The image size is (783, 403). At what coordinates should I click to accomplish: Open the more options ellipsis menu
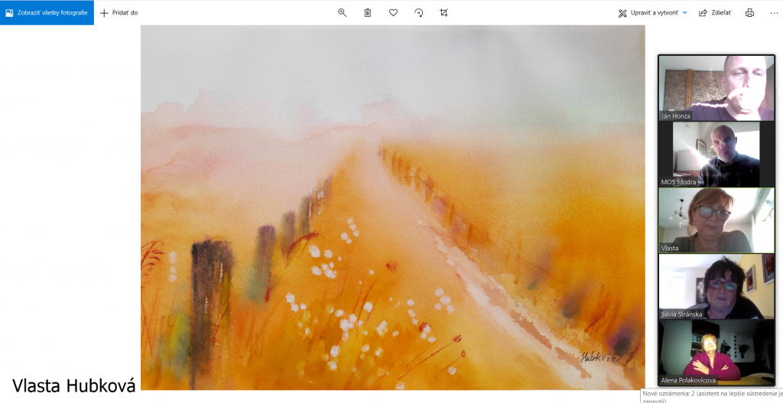pyautogui.click(x=775, y=13)
